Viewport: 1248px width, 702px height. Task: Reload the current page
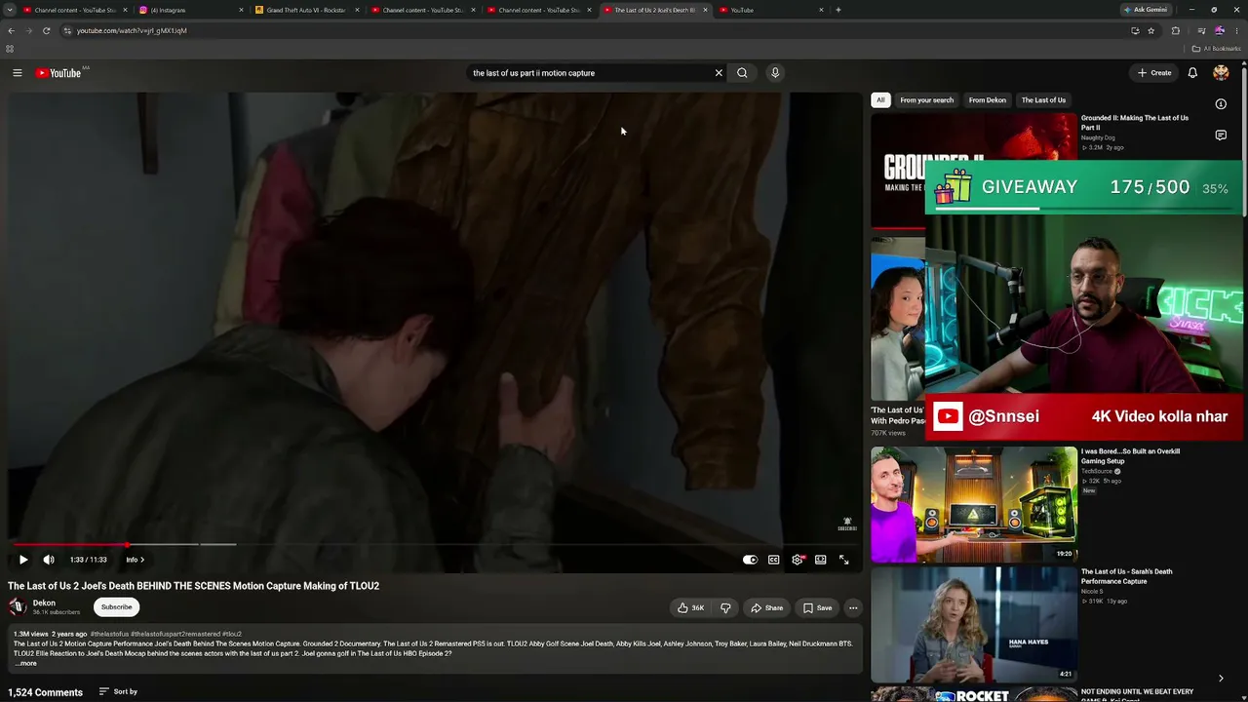click(x=46, y=30)
